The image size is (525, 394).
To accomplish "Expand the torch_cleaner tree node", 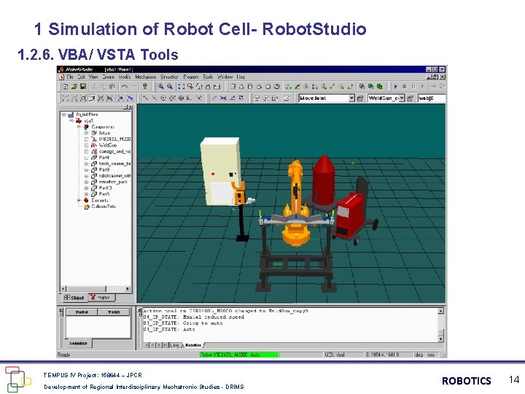I will point(86,164).
